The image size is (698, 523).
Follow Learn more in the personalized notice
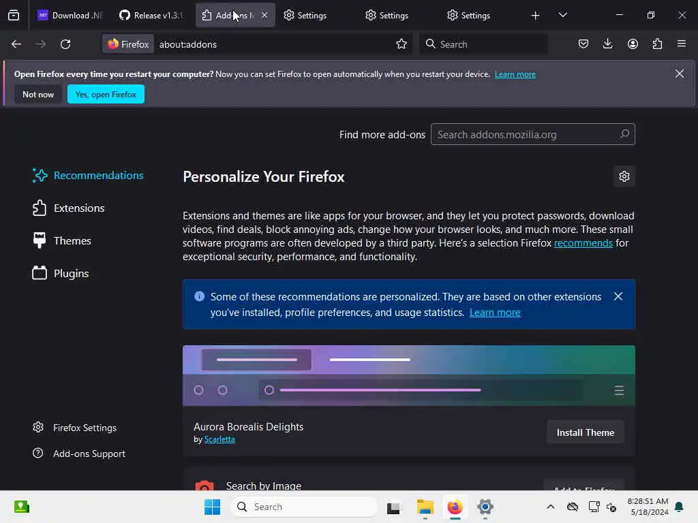click(x=495, y=312)
